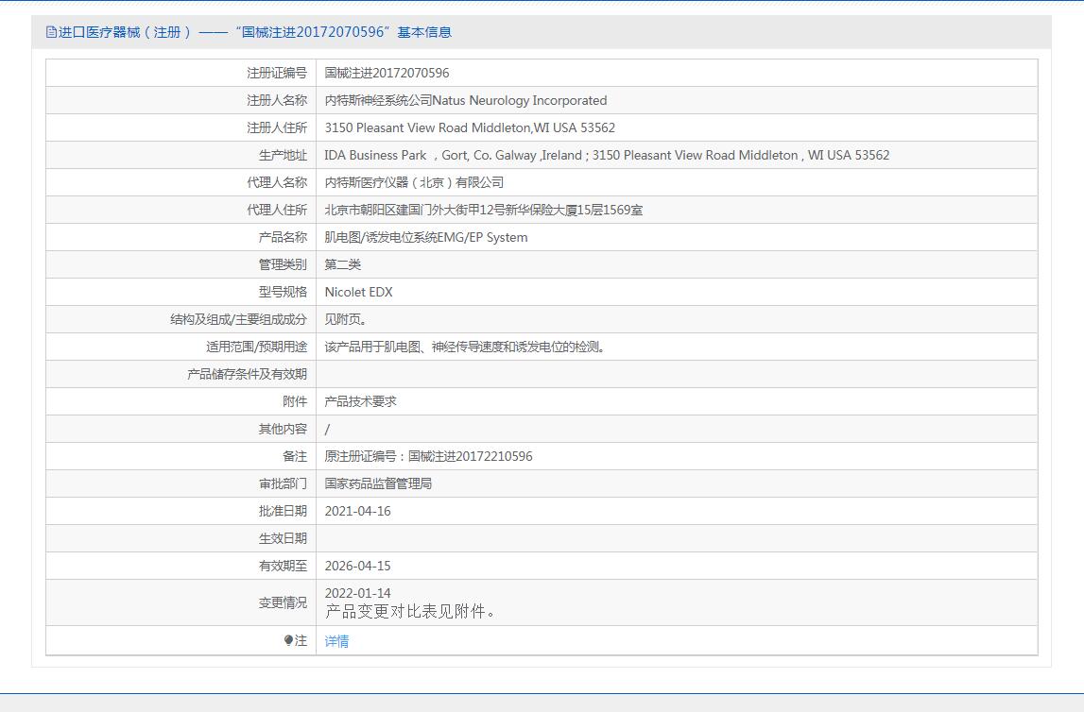Select approval date 2021-04-16

(x=357, y=511)
